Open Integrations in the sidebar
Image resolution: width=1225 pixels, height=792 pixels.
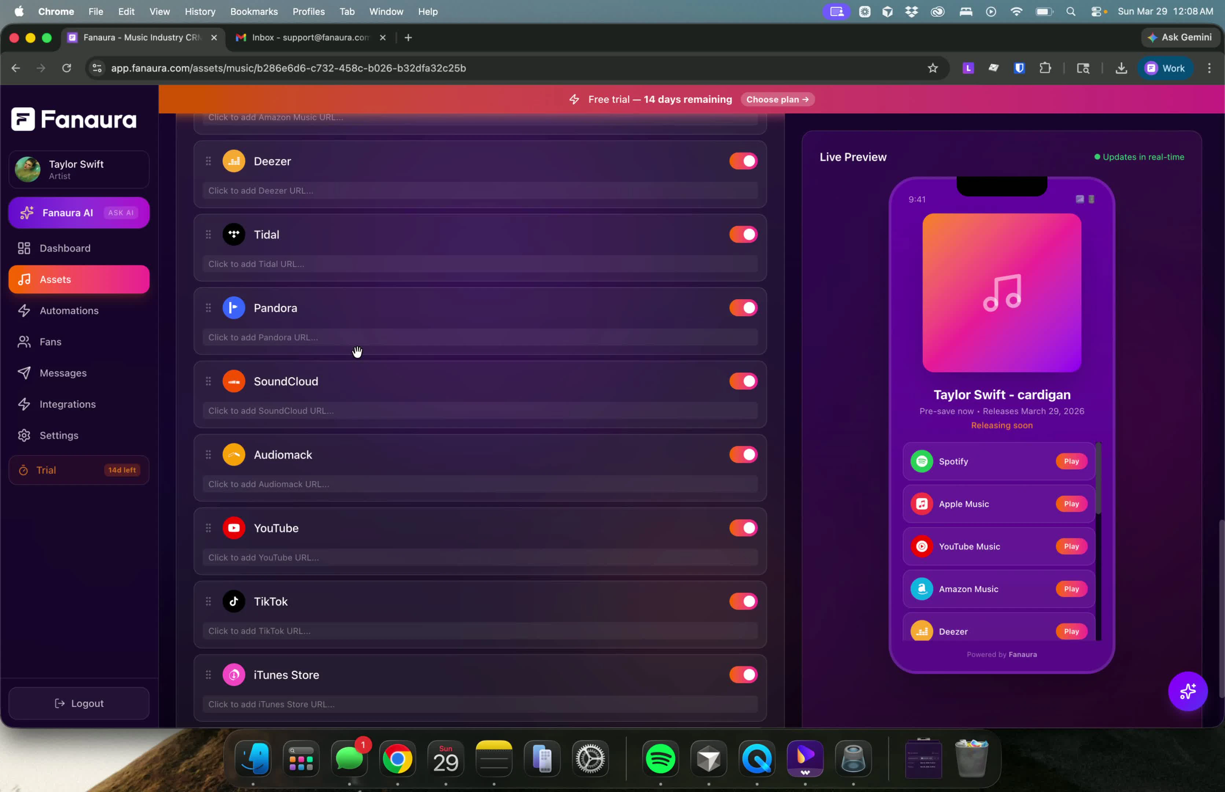pyautogui.click(x=79, y=404)
